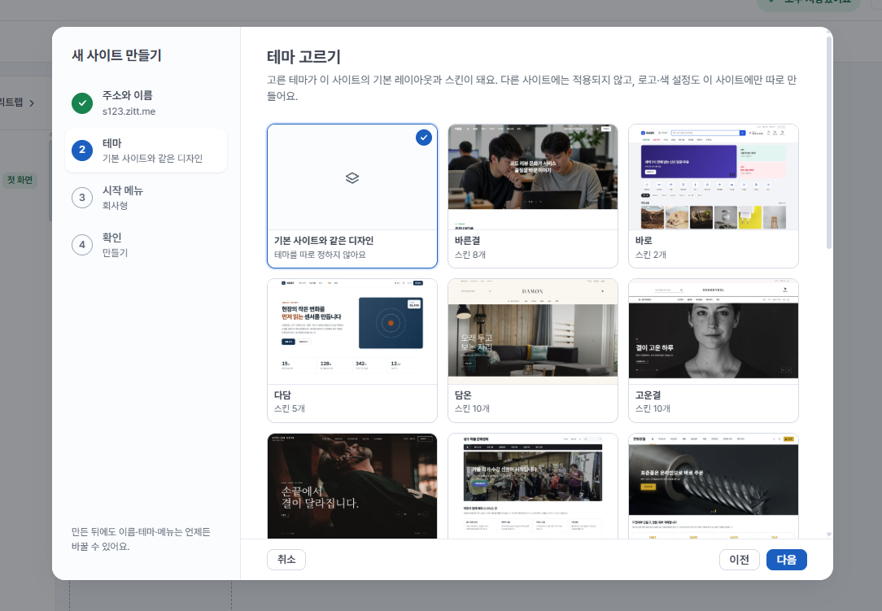Select the dark theme reading 손끝에서 결이 달라집니다
882x611 pixels.
(352, 486)
